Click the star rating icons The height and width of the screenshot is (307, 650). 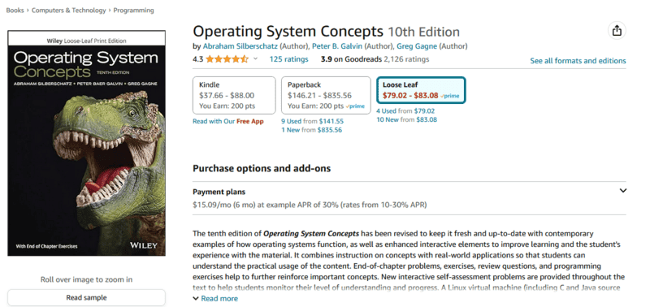point(227,58)
